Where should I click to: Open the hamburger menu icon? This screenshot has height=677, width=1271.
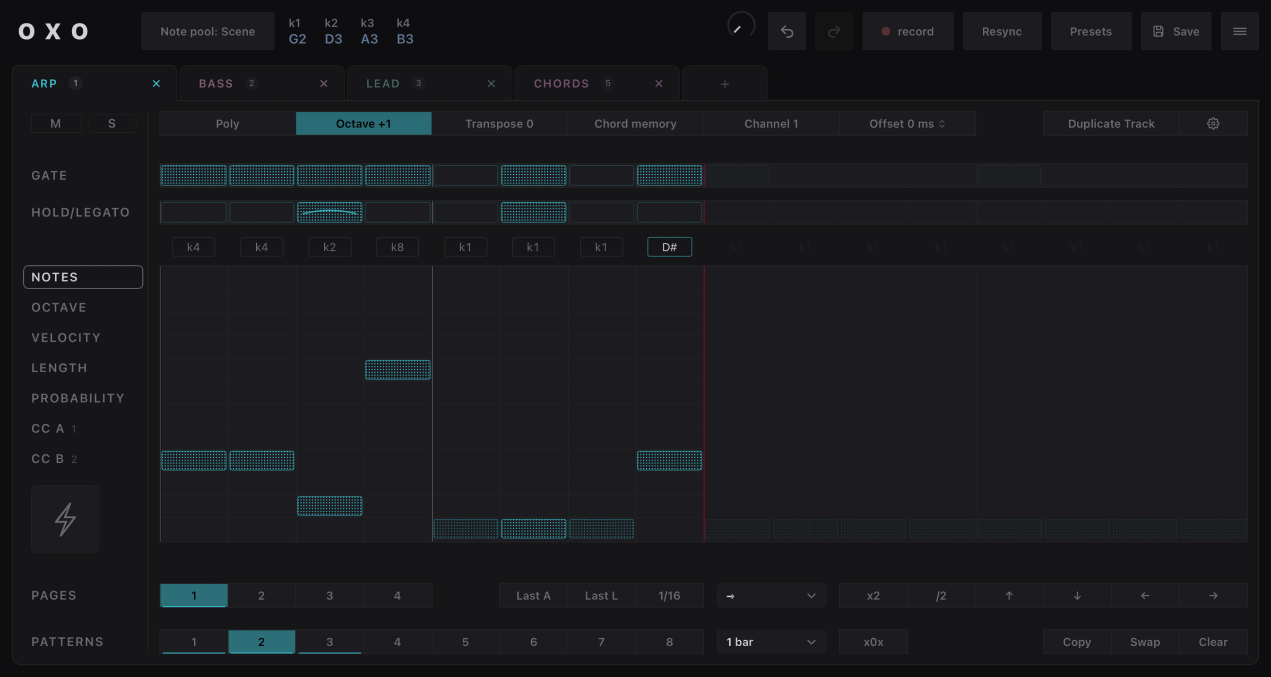click(x=1239, y=32)
